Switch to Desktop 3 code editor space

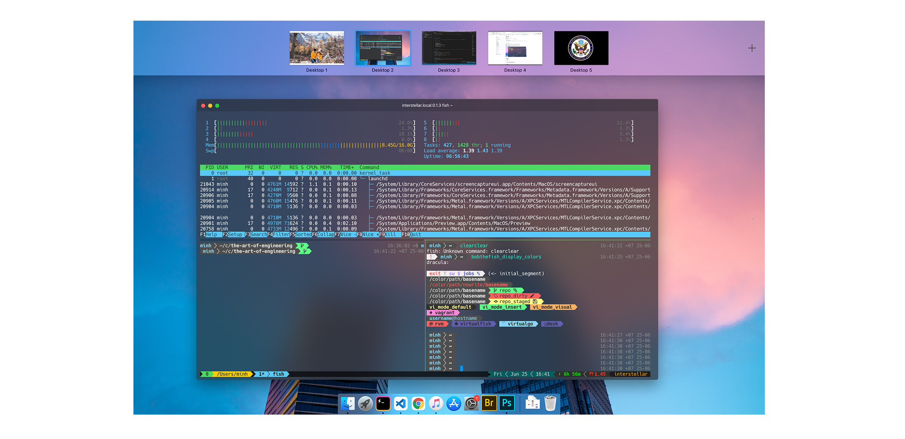coord(449,48)
